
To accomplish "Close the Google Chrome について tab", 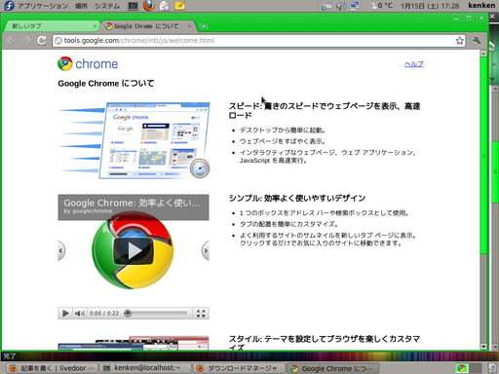I will click(x=189, y=26).
